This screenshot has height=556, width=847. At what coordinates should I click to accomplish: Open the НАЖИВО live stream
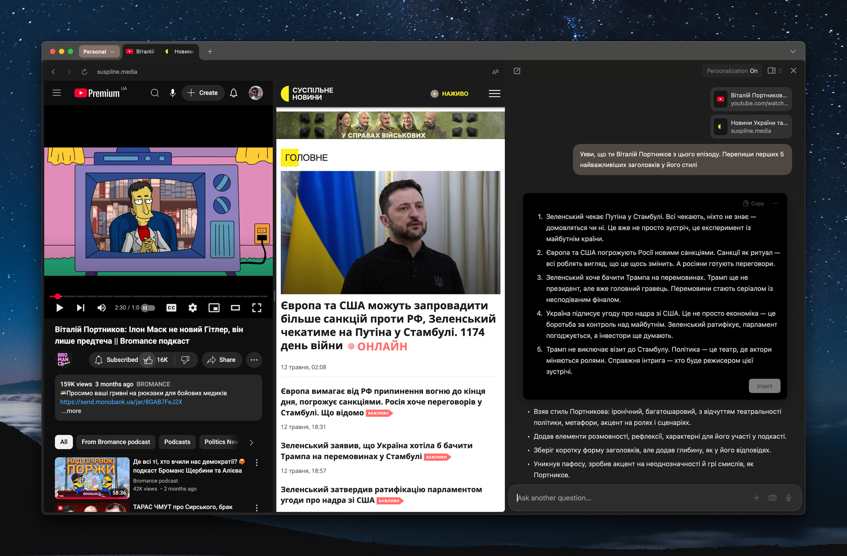pos(450,94)
